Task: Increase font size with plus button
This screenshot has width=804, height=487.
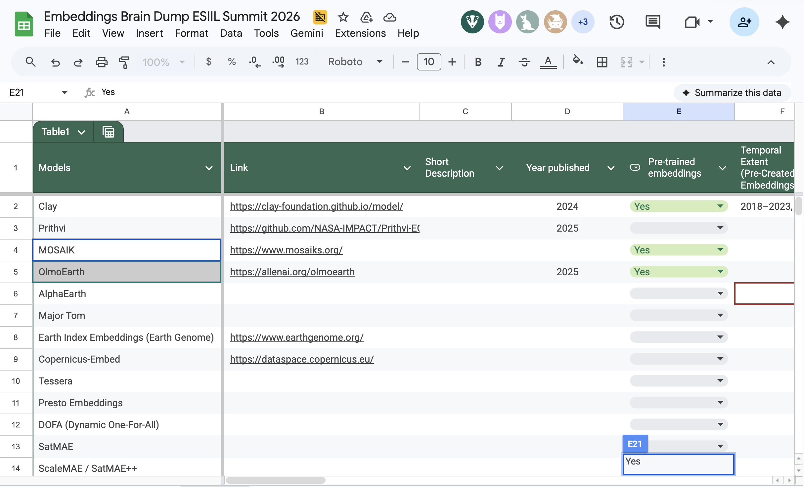Action: coord(452,62)
